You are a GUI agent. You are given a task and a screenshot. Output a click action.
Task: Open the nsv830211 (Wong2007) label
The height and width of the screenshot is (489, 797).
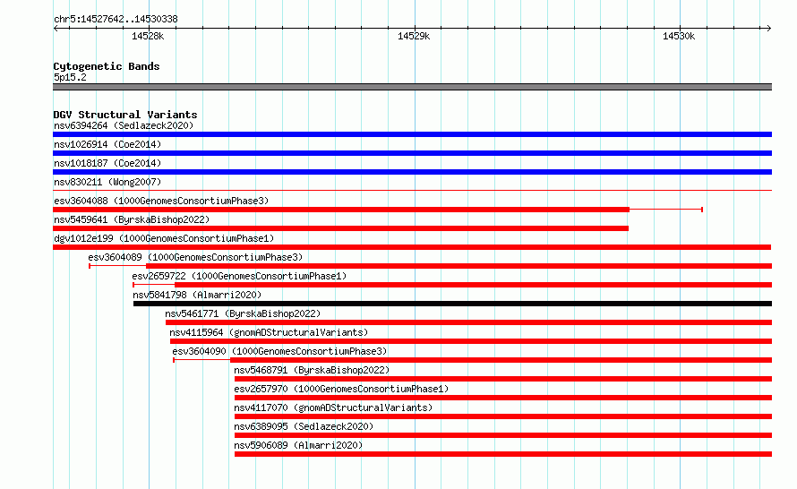[107, 182]
